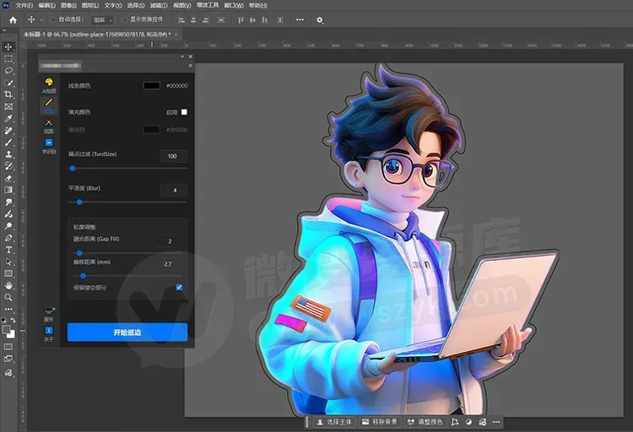The width and height of the screenshot is (633, 432).
Task: Click the 开始巡边 button
Action: [x=127, y=332]
